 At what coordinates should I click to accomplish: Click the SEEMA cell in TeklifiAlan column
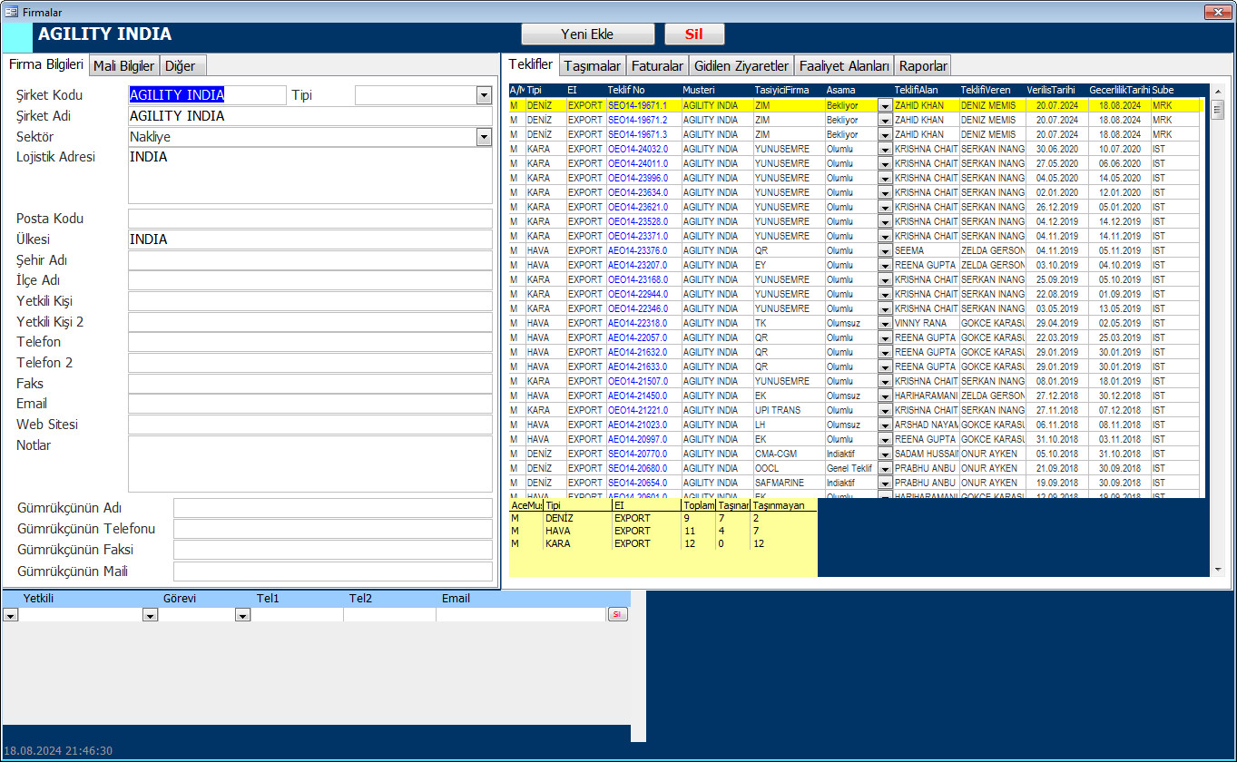[925, 250]
